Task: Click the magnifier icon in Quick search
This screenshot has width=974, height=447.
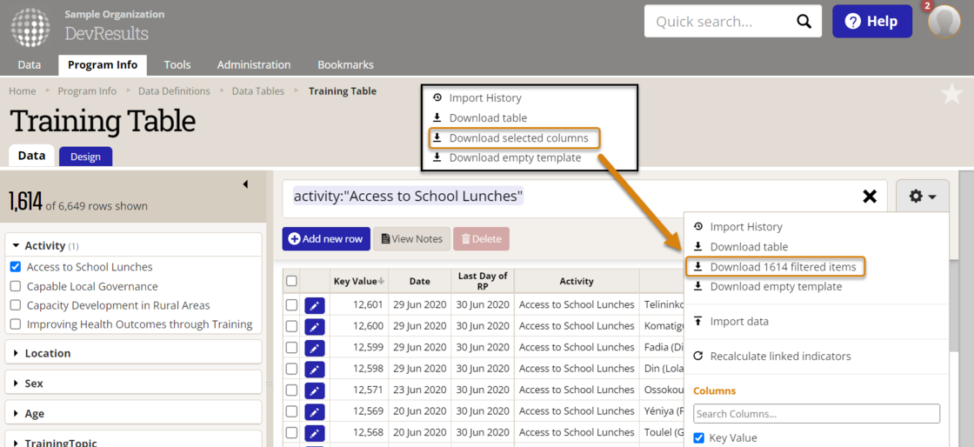Action: pos(804,22)
